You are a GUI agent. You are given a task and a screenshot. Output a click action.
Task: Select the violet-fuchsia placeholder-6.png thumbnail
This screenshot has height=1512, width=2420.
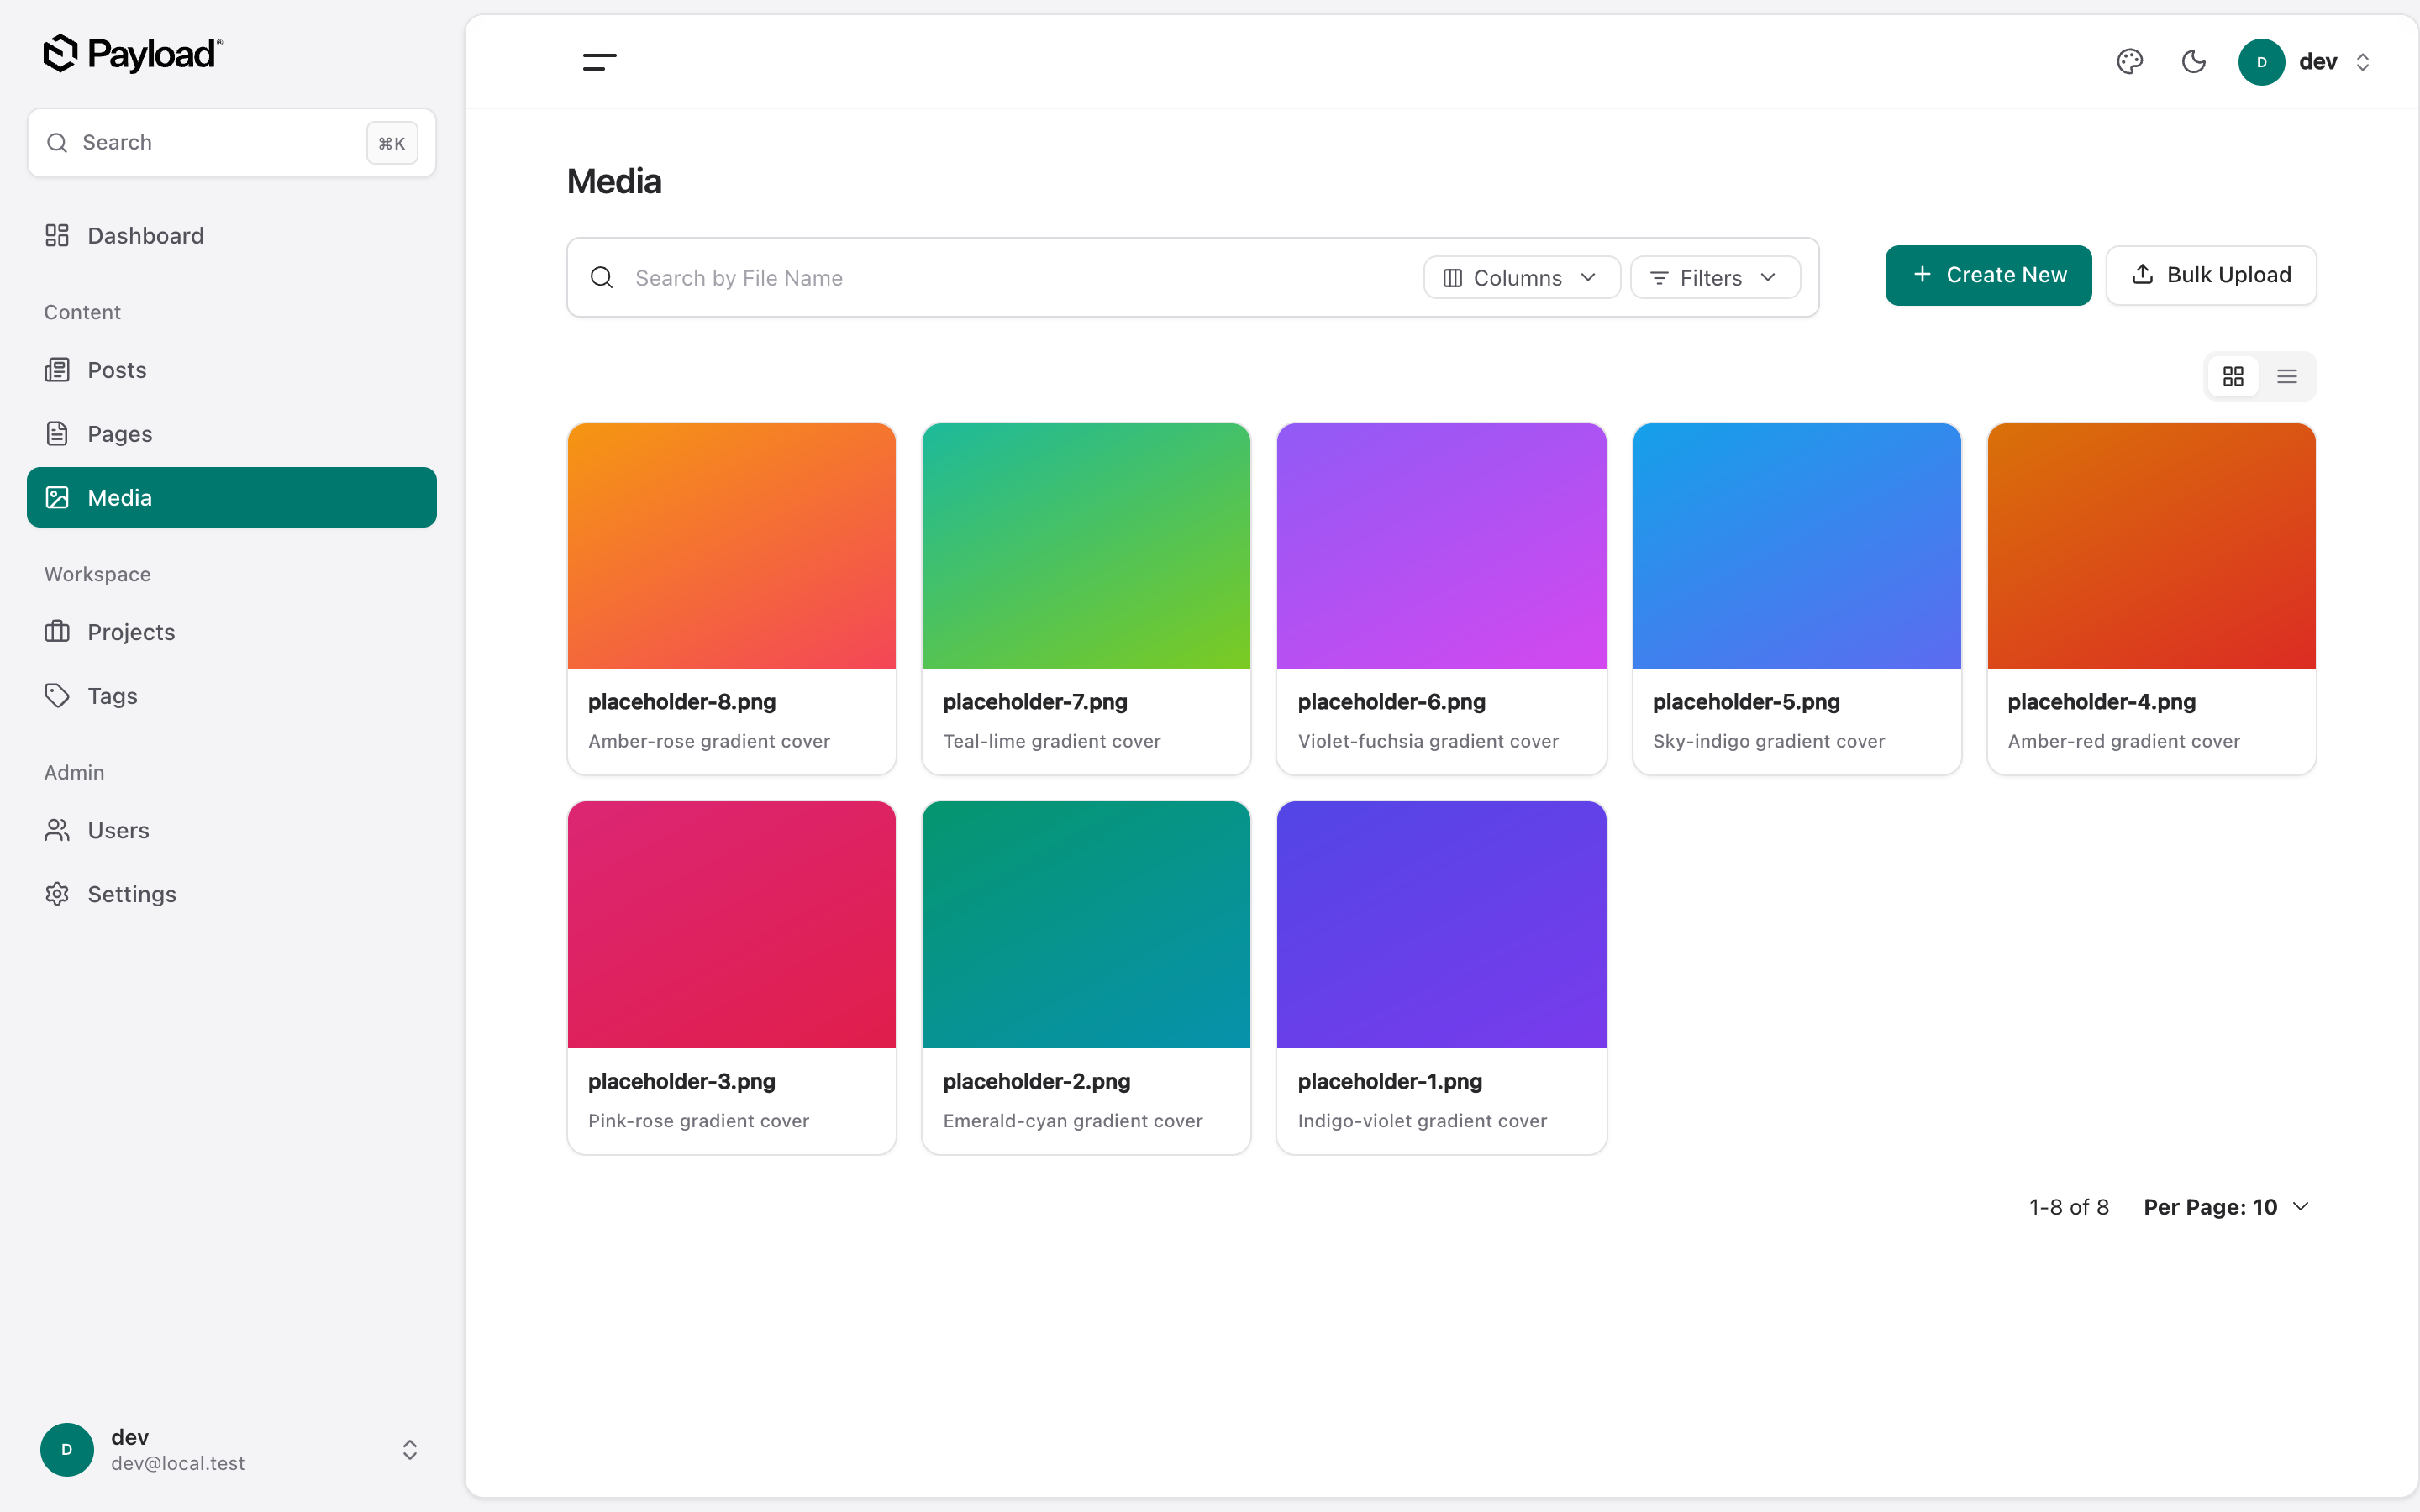click(1441, 546)
